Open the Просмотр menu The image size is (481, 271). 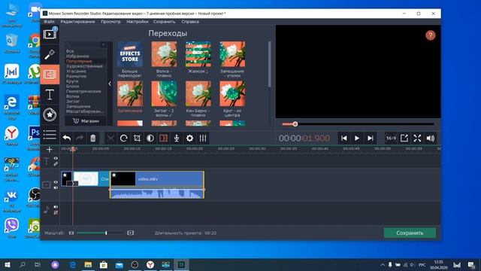pyautogui.click(x=110, y=22)
